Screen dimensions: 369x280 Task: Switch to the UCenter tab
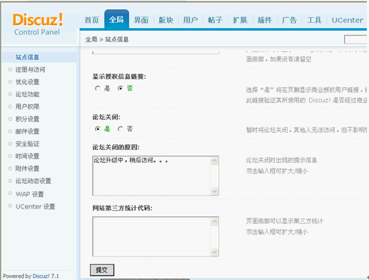click(x=348, y=20)
